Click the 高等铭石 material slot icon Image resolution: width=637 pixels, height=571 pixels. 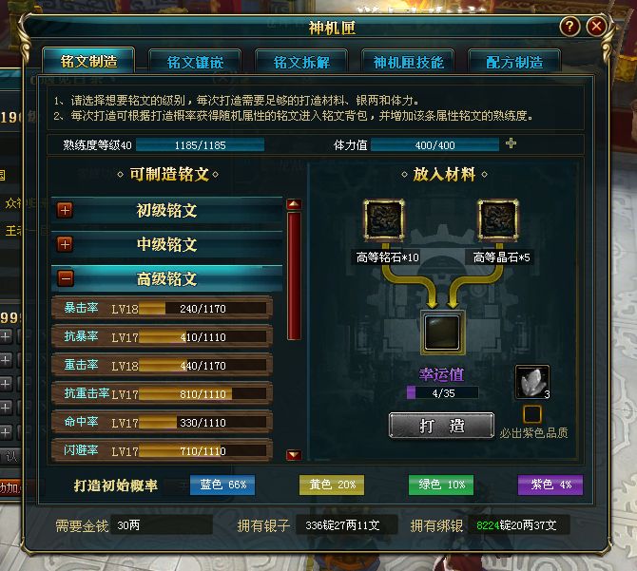click(384, 219)
